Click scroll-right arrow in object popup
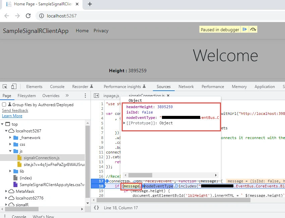This screenshot has width=285, height=218. (216, 175)
